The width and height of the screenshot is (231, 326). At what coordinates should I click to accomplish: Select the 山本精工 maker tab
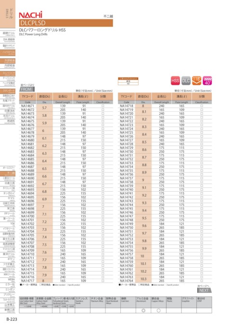click(x=8, y=305)
